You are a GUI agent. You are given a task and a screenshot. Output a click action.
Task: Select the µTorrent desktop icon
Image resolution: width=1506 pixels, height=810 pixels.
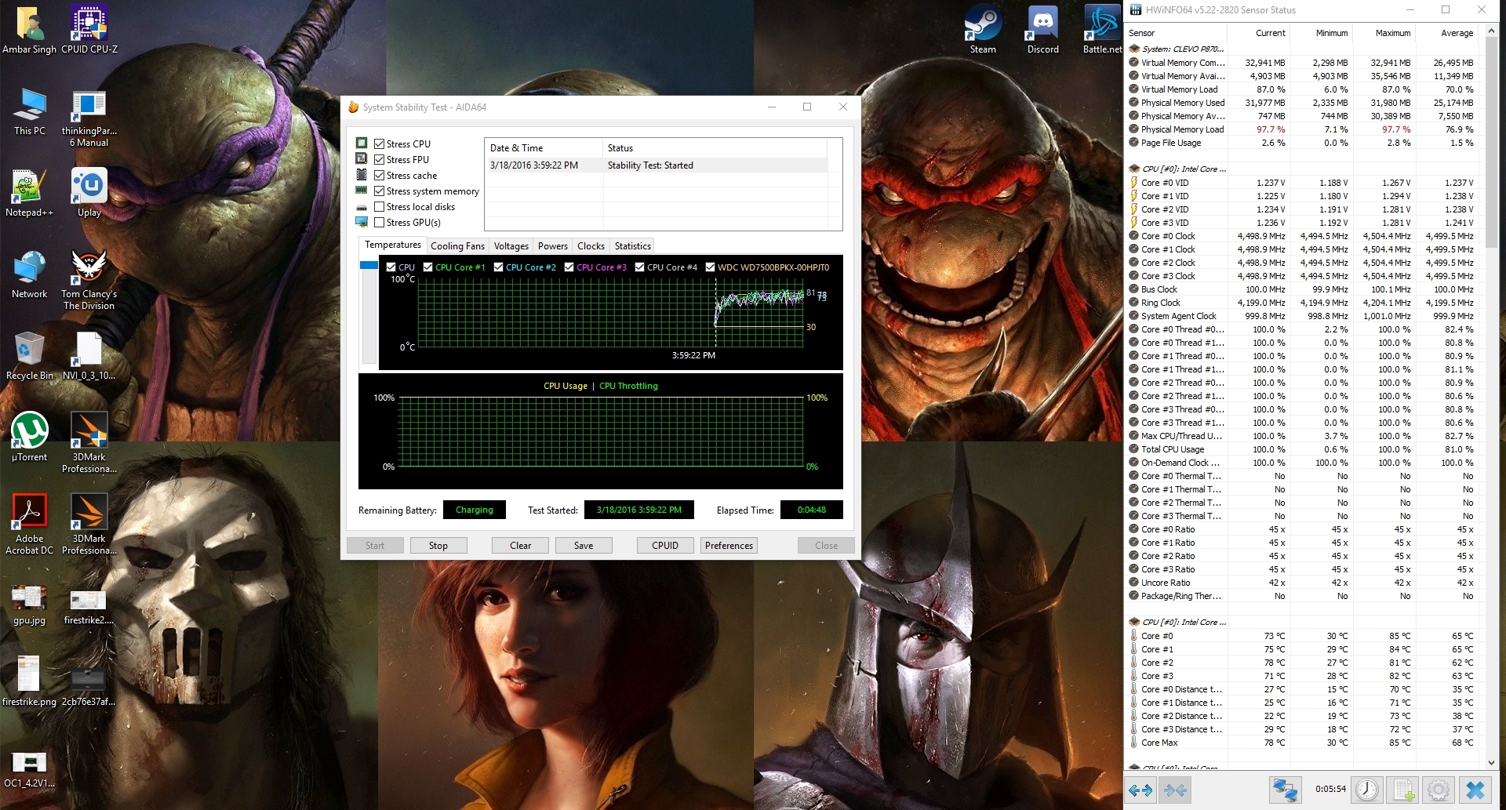point(29,438)
